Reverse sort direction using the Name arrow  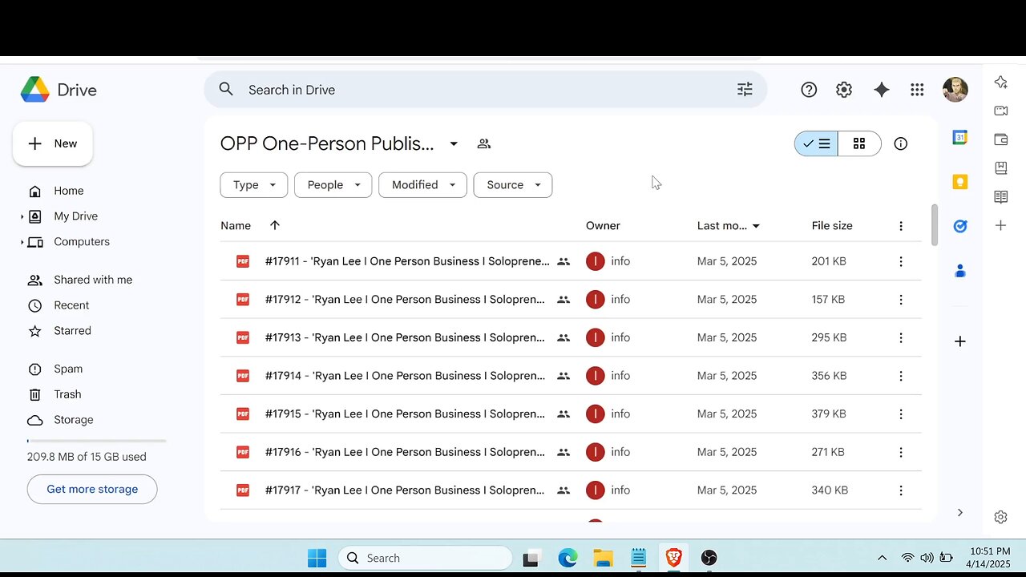click(275, 225)
